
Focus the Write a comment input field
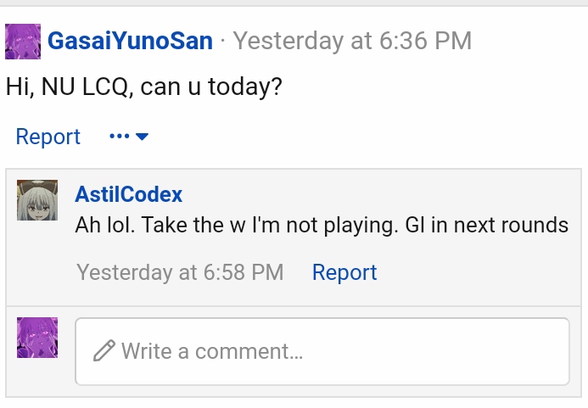[x=322, y=351]
